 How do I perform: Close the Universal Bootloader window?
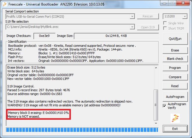[183, 3]
